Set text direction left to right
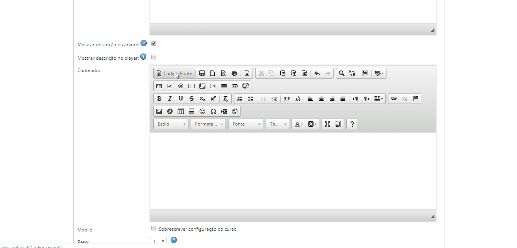The width and height of the screenshot is (517, 248). (x=356, y=99)
